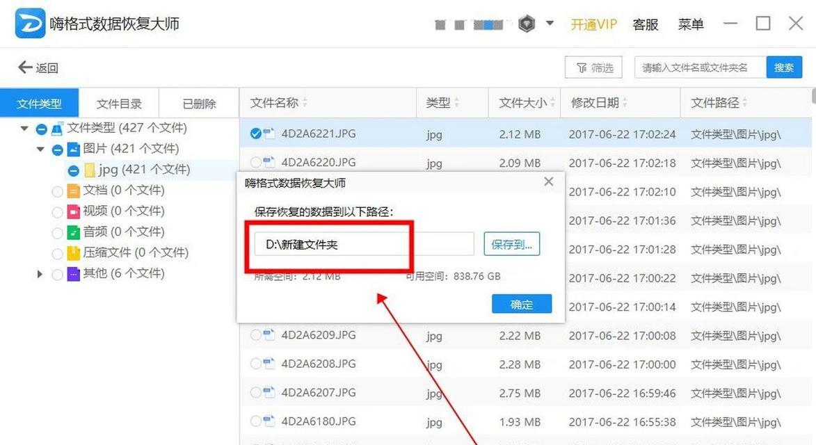Collapse the 图片 (421 个文件) tree node
This screenshot has width=816, height=445.
(x=40, y=149)
